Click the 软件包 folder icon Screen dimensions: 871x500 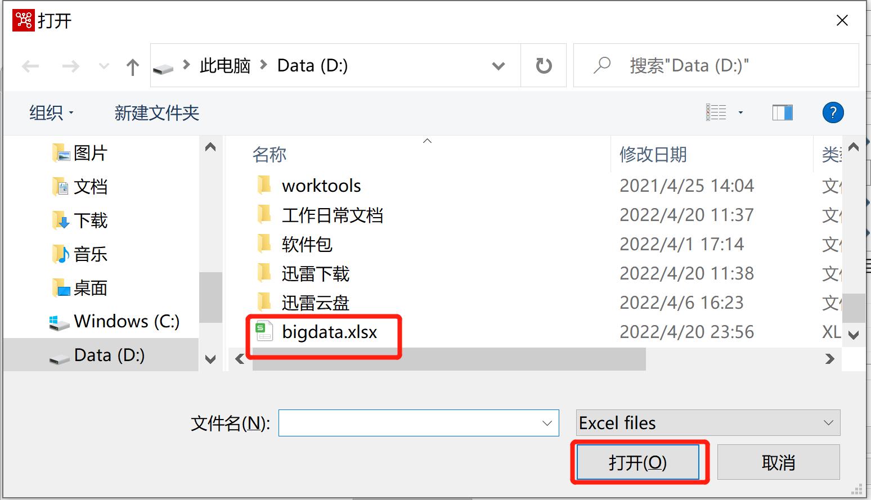coord(264,243)
